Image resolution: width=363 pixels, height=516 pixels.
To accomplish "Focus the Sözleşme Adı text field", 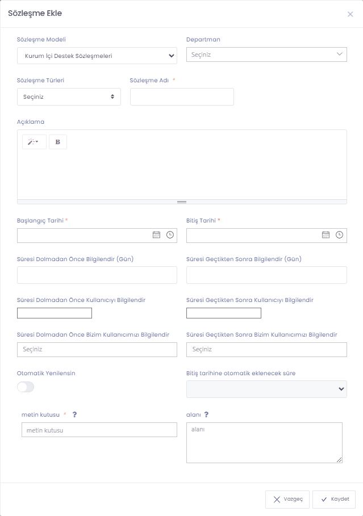I will pyautogui.click(x=182, y=97).
